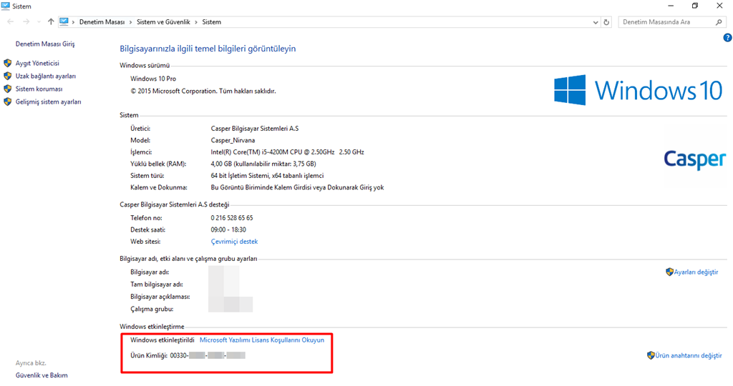733x386 pixels.
Task: Click the Denetim Masasında Ara search field
Action: [x=672, y=22]
